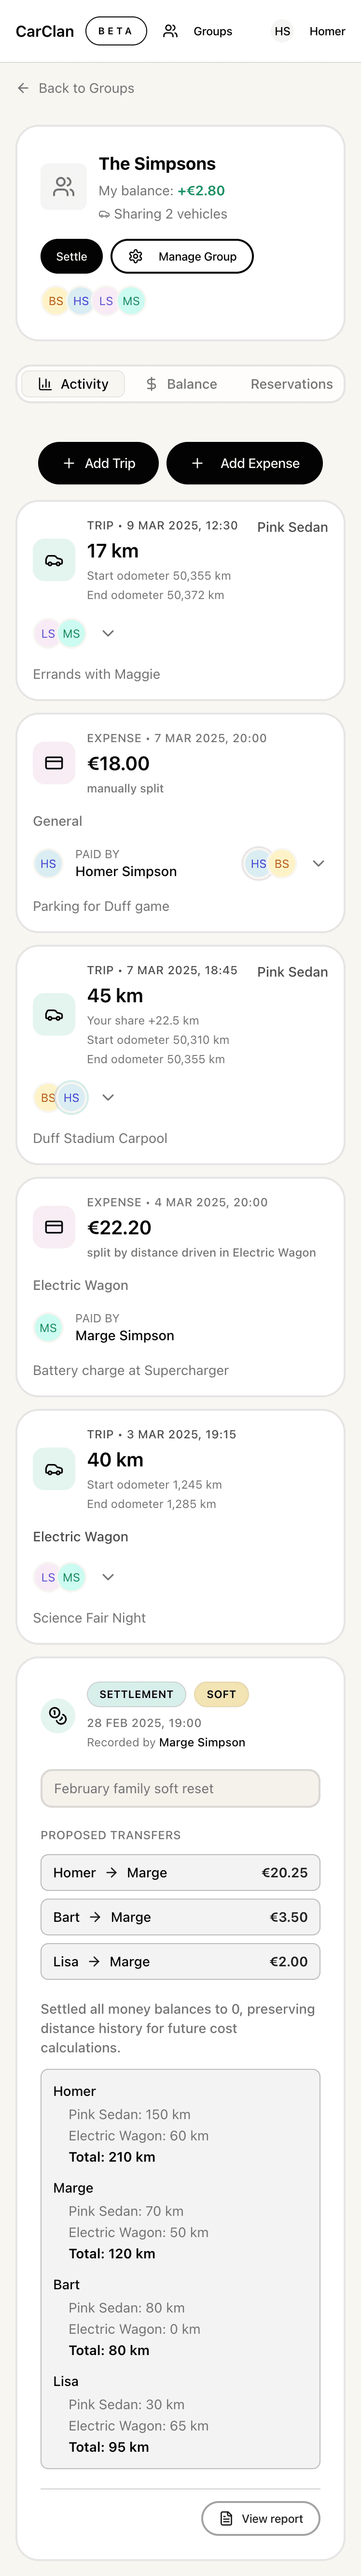Click the car icon on the 45 km trip
361x2576 pixels.
tap(54, 1014)
